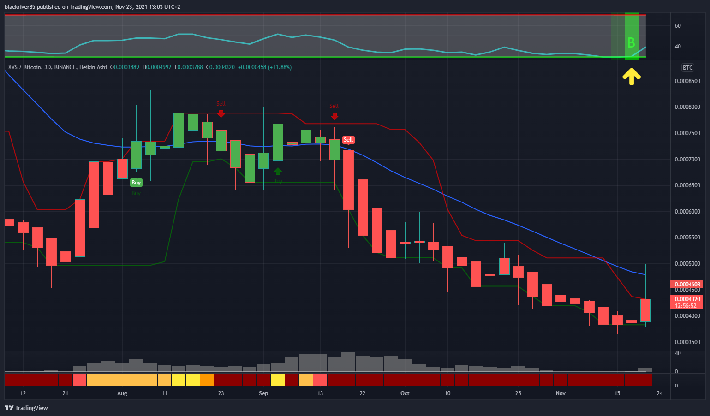
Task: Click the orange cell in bottom heat strip
Action: pyautogui.click(x=207, y=380)
